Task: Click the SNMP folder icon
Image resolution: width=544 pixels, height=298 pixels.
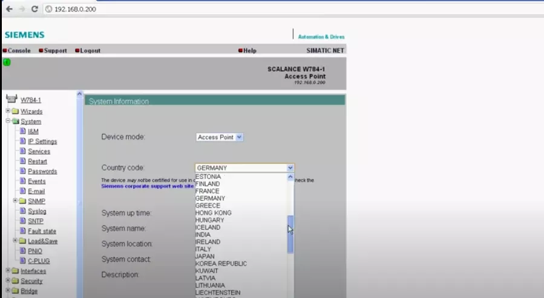Action: point(22,201)
